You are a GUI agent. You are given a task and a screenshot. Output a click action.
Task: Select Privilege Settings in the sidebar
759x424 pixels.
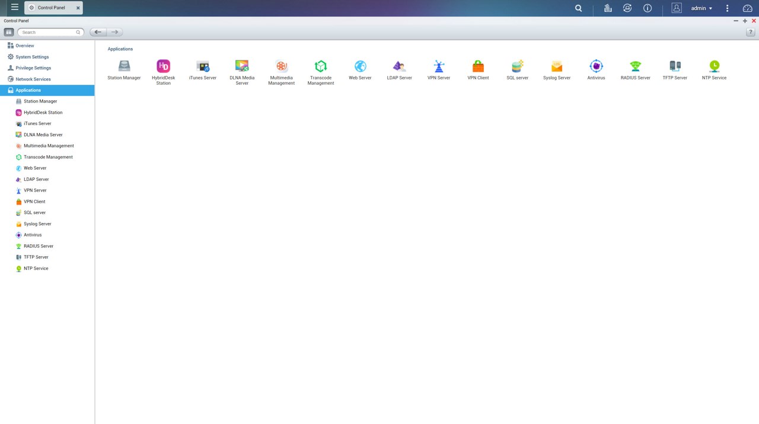47,68
